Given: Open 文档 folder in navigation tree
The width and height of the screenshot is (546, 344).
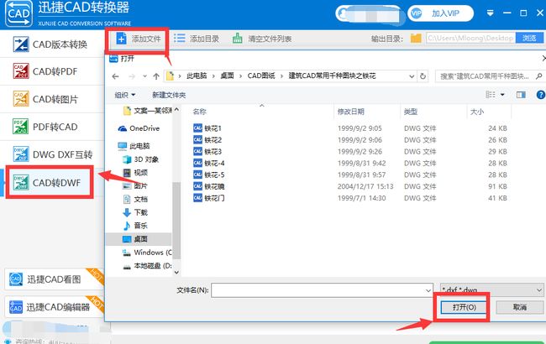Looking at the screenshot, I should point(136,199).
